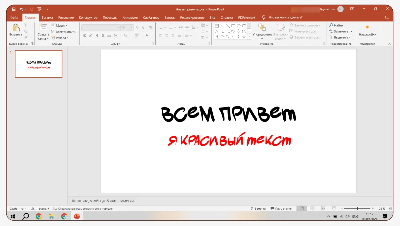This screenshot has width=400, height=226.
Task: Switch to Слайд-шоу tab
Action: pyautogui.click(x=151, y=17)
